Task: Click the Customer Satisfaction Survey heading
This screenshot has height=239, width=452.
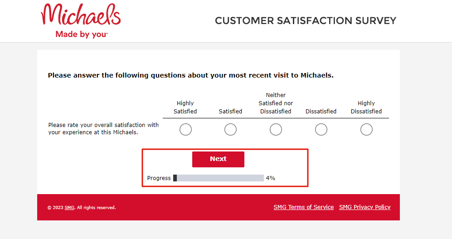Action: (306, 21)
